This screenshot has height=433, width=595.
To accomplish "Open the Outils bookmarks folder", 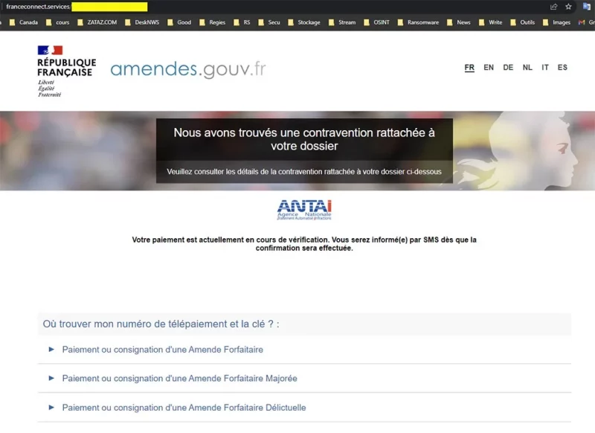I will coord(523,22).
